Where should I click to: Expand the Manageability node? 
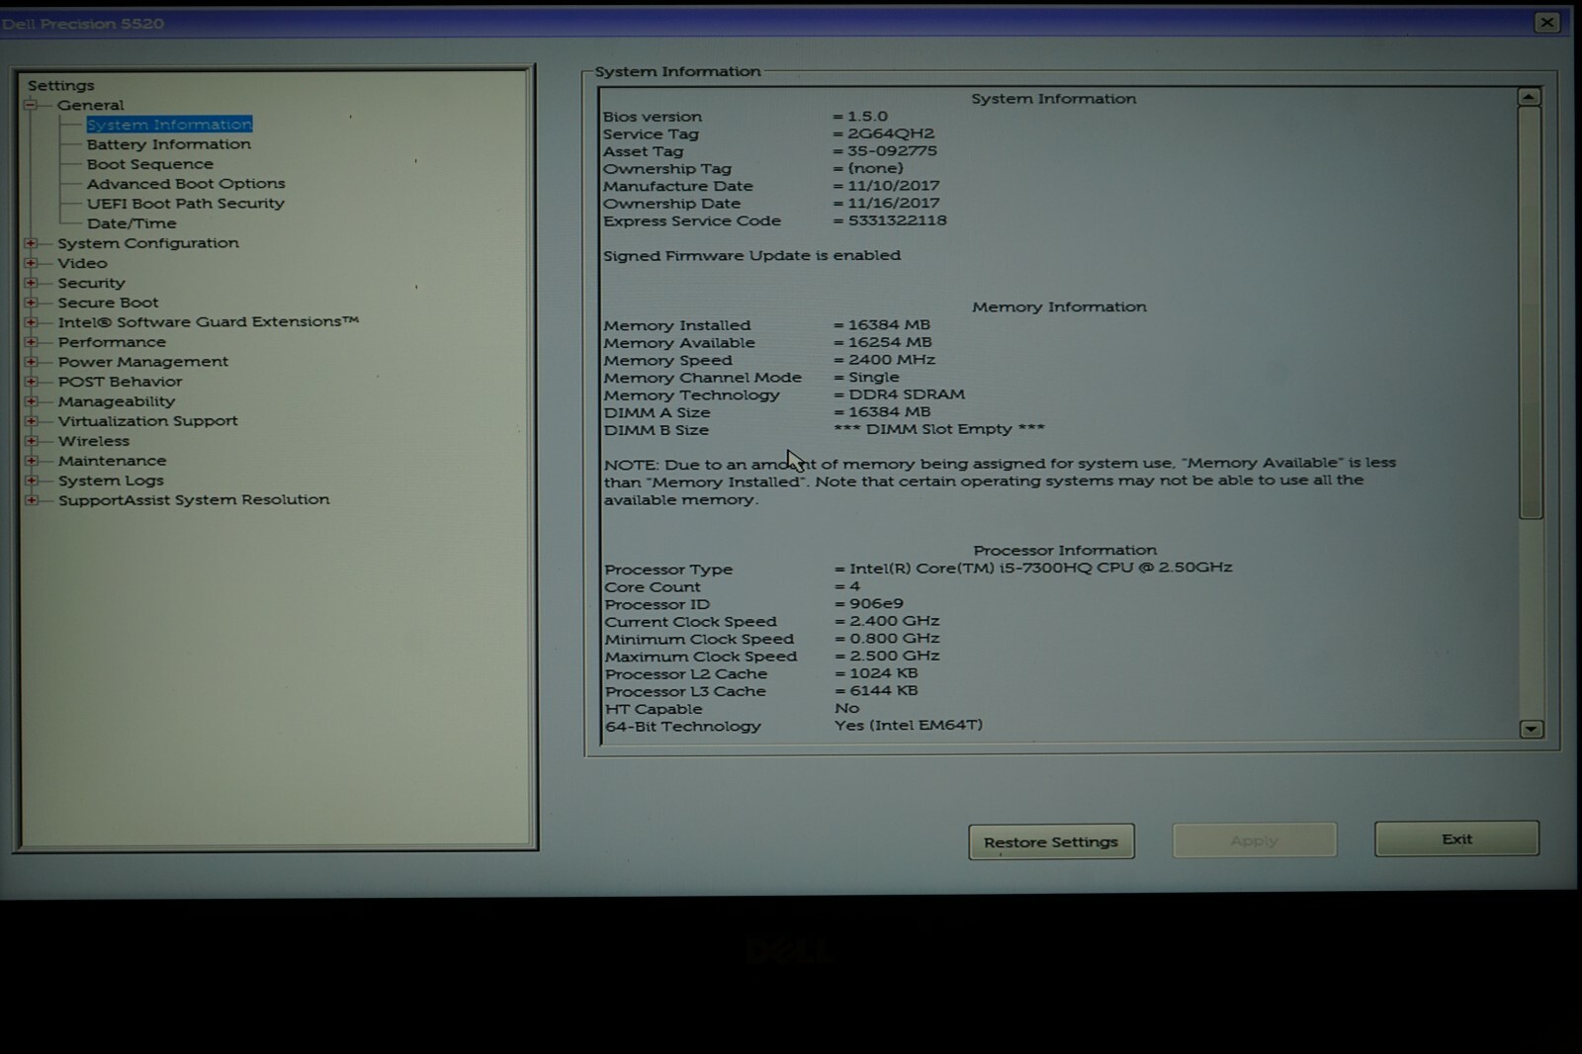click(x=31, y=401)
